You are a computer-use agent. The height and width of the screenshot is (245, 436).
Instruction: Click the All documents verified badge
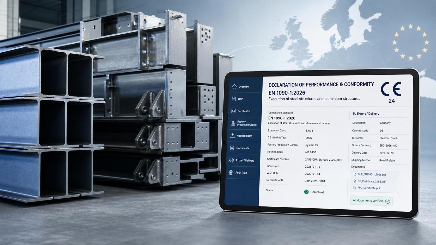coord(371,201)
